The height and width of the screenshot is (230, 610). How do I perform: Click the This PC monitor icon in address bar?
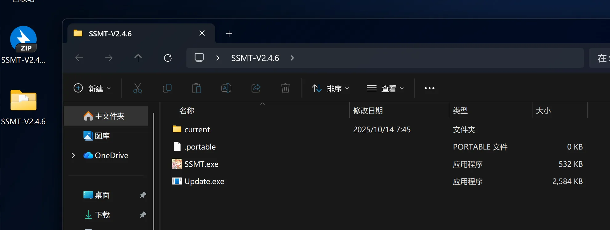pyautogui.click(x=199, y=58)
